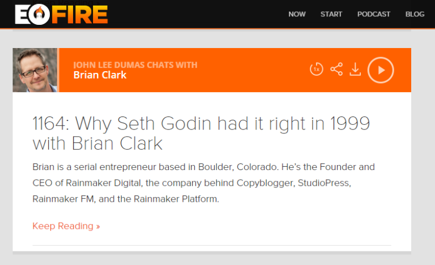This screenshot has width=435, height=265.
Task: Play the Brian Clark podcast episode
Action: click(381, 69)
